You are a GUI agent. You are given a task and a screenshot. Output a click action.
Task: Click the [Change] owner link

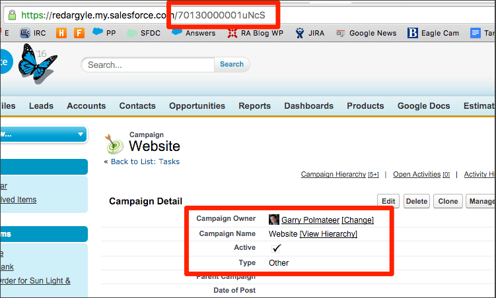[x=358, y=220]
